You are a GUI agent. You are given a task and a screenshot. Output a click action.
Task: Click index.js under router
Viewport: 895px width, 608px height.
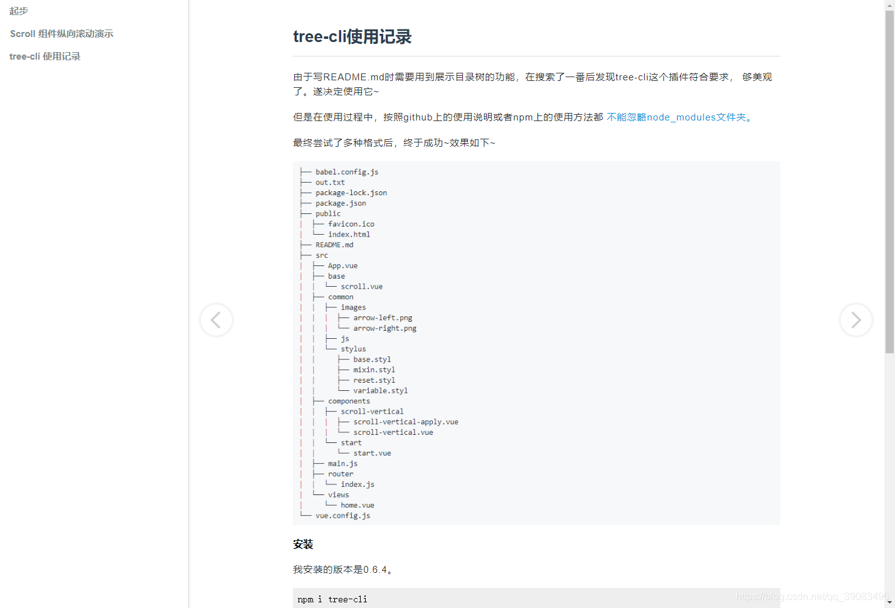357,484
